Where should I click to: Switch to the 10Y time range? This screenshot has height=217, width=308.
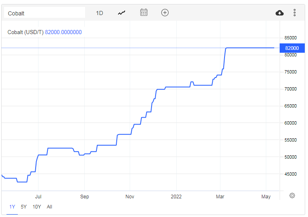36,207
